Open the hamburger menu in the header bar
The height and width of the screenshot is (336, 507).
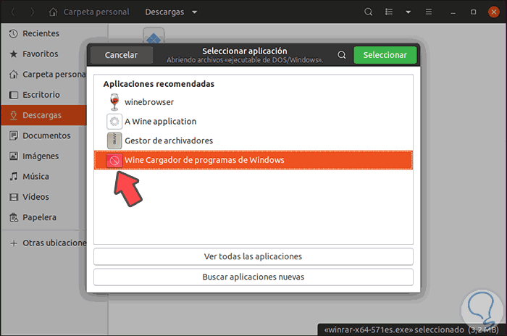click(429, 12)
